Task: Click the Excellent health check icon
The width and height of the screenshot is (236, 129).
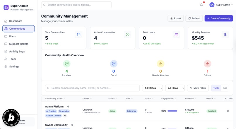Action: click(x=67, y=64)
